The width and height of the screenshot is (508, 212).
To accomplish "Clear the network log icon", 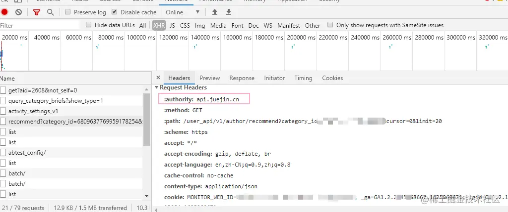I will point(18,12).
